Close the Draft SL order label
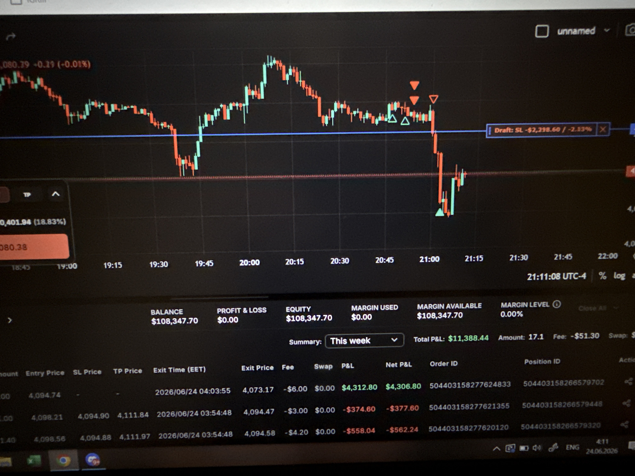The width and height of the screenshot is (635, 476). click(603, 129)
